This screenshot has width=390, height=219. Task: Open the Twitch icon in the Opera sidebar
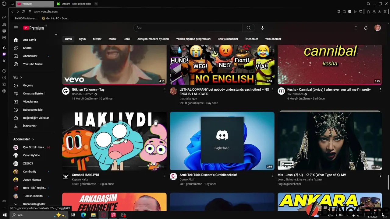click(4, 54)
